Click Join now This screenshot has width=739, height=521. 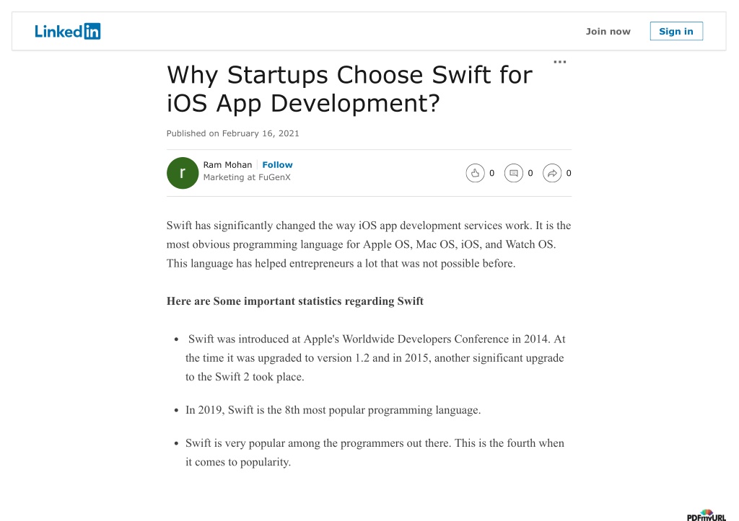tap(608, 32)
